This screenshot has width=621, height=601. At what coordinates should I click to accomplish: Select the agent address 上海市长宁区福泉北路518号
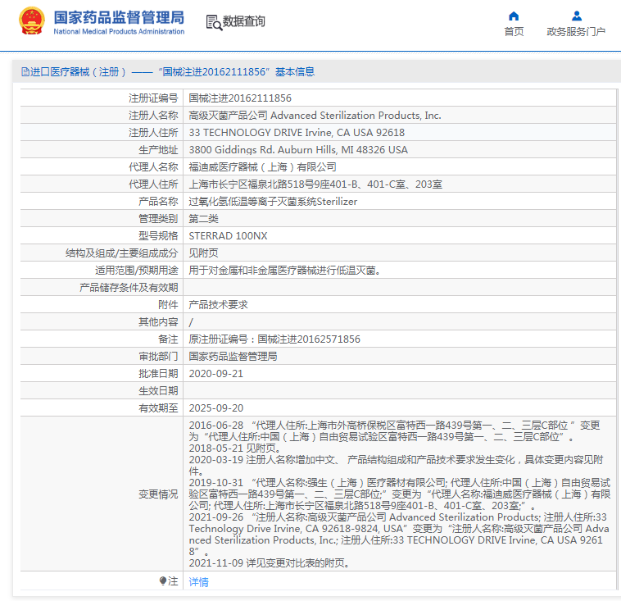(x=315, y=184)
